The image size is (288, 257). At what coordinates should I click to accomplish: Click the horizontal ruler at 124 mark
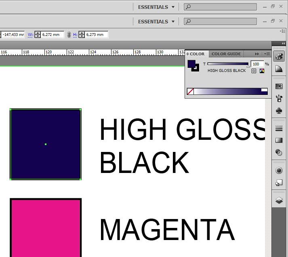click(93, 52)
